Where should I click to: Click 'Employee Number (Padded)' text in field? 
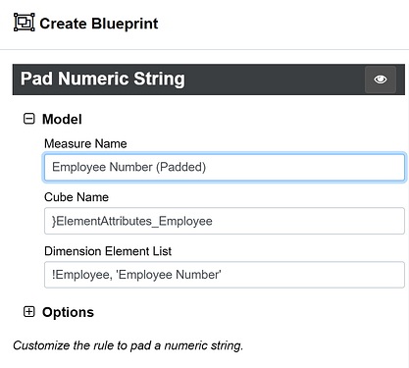pyautogui.click(x=128, y=167)
